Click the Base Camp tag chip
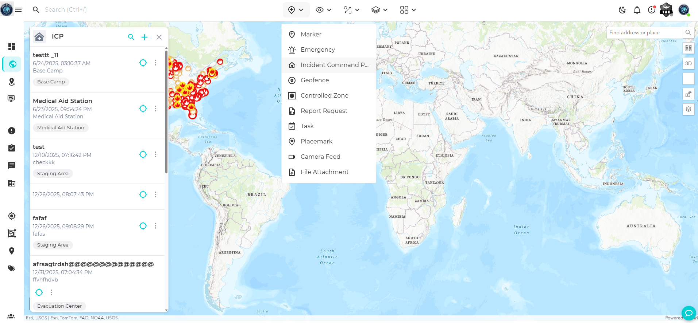698x323 pixels. click(51, 82)
